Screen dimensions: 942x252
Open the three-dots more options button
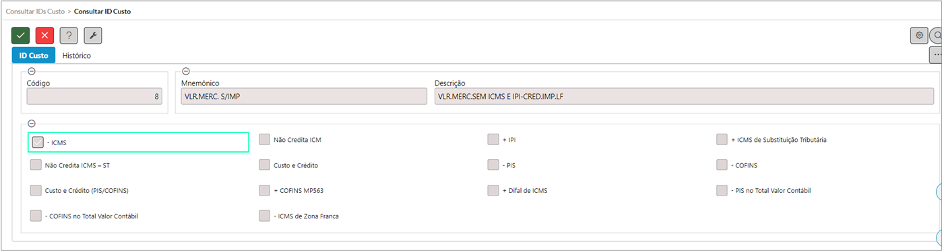coord(936,54)
